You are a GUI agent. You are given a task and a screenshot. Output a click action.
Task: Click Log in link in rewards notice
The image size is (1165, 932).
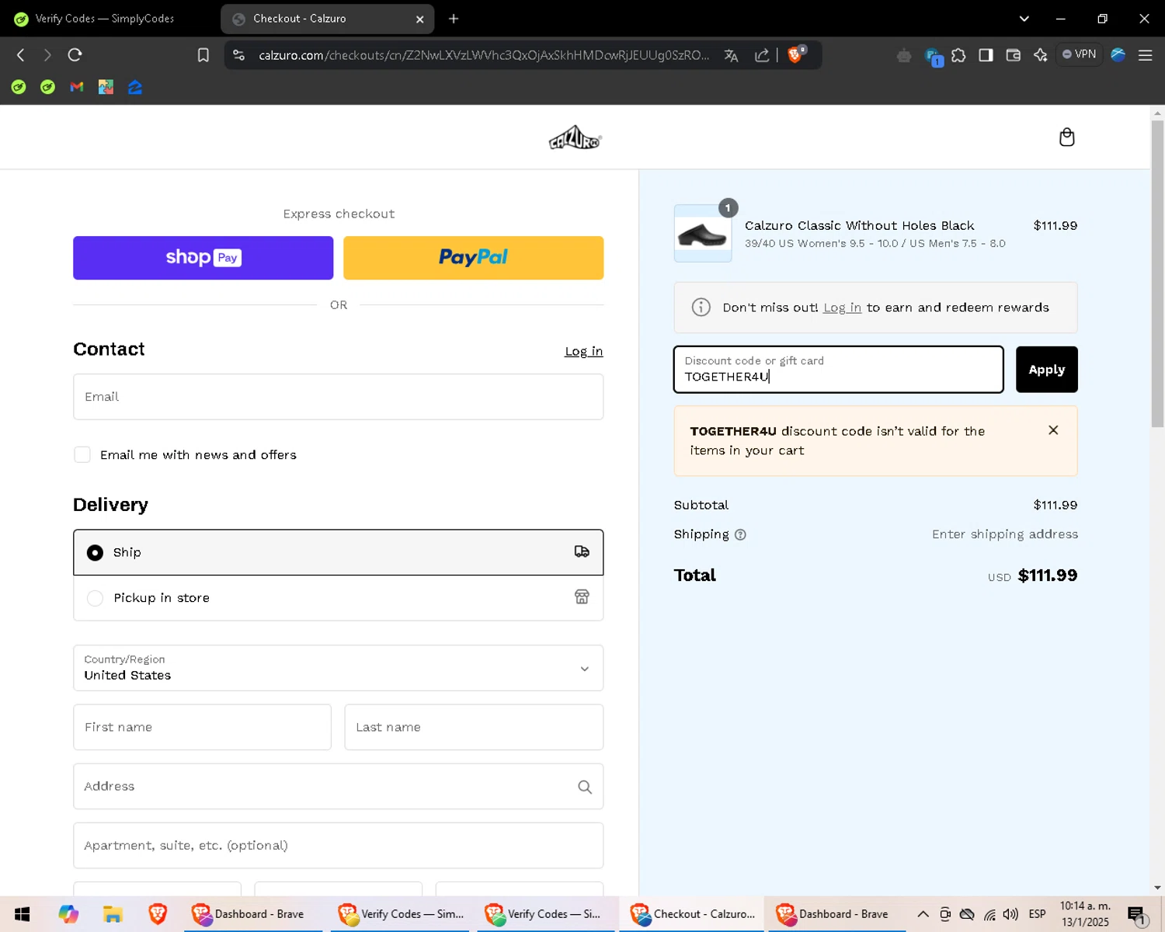(x=842, y=308)
